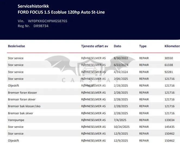Select the mileage value 61338
180x143 pixels.
tap(169, 65)
